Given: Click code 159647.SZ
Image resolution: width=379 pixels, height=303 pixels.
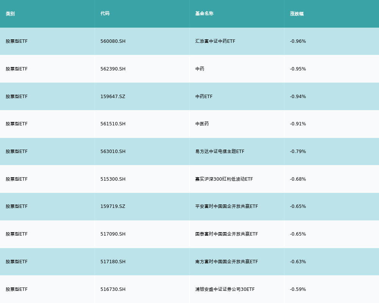Looking at the screenshot, I should (x=113, y=97).
